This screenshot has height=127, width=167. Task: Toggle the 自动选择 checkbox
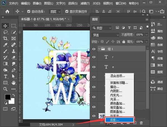point(29,12)
